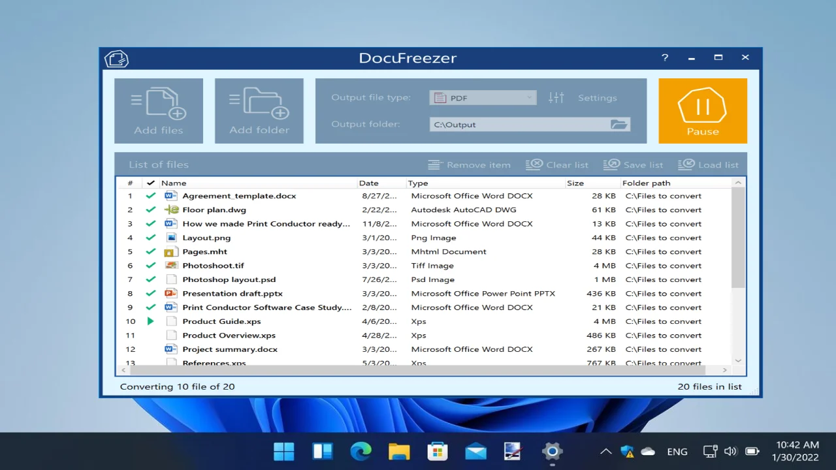Click the Word icon of Project summary.docx
Viewport: 836px width, 470px height.
[x=171, y=349]
